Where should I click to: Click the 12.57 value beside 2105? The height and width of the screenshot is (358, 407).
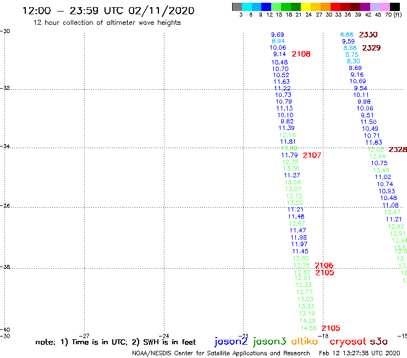[x=302, y=273]
